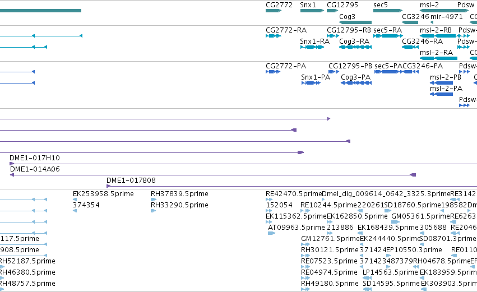The width and height of the screenshot is (477, 292).
Task: Open the EK115362.5prime EST
Action: click(269, 222)
